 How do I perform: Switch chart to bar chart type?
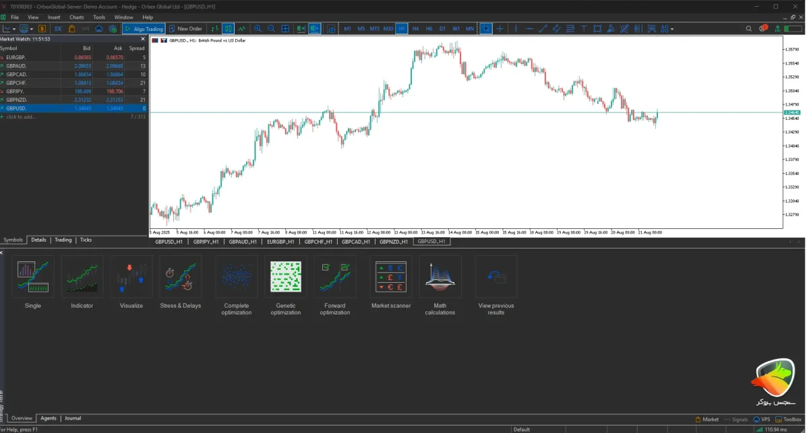point(215,29)
